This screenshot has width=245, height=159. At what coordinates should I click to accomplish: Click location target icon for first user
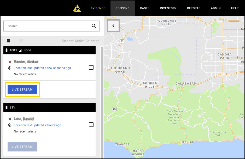point(10,68)
